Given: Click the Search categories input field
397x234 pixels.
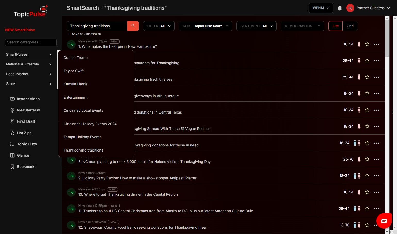Looking at the screenshot, I should tap(31, 42).
